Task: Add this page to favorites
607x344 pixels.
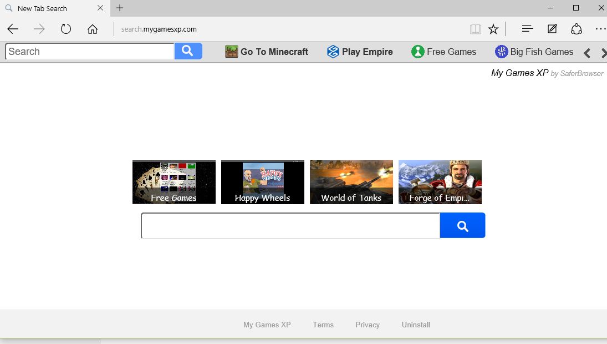Action: 493,29
